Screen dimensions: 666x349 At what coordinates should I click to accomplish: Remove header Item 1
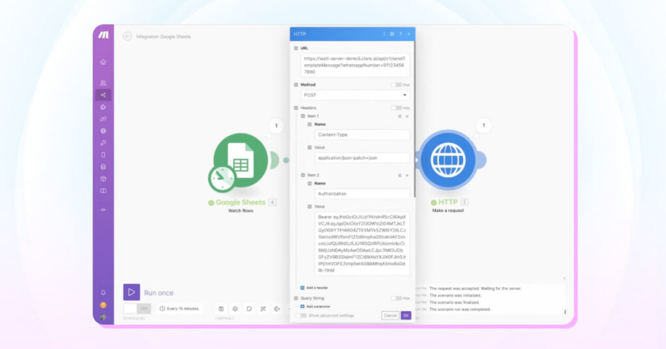pyautogui.click(x=407, y=116)
